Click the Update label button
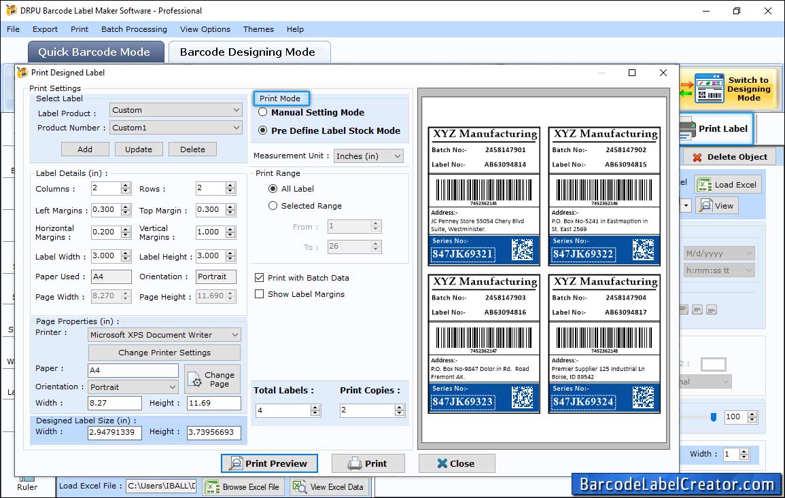This screenshot has height=498, width=785. 139,149
